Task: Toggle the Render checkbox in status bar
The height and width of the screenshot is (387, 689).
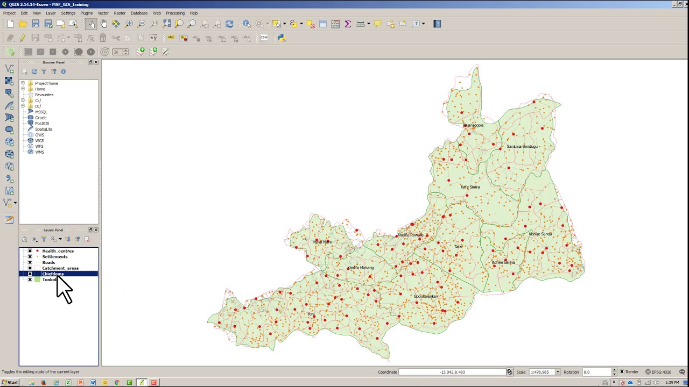Action: click(622, 372)
